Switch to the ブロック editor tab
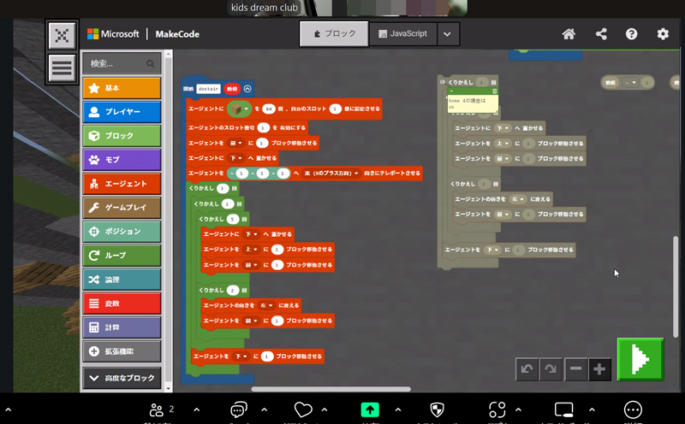 (x=334, y=34)
